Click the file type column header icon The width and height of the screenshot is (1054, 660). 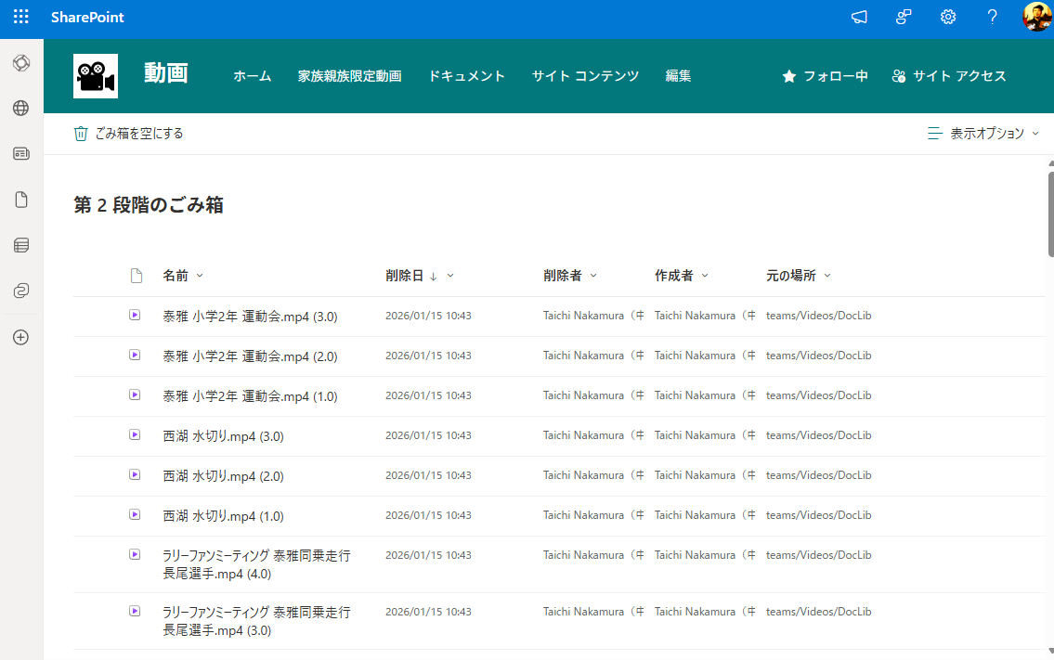(137, 276)
